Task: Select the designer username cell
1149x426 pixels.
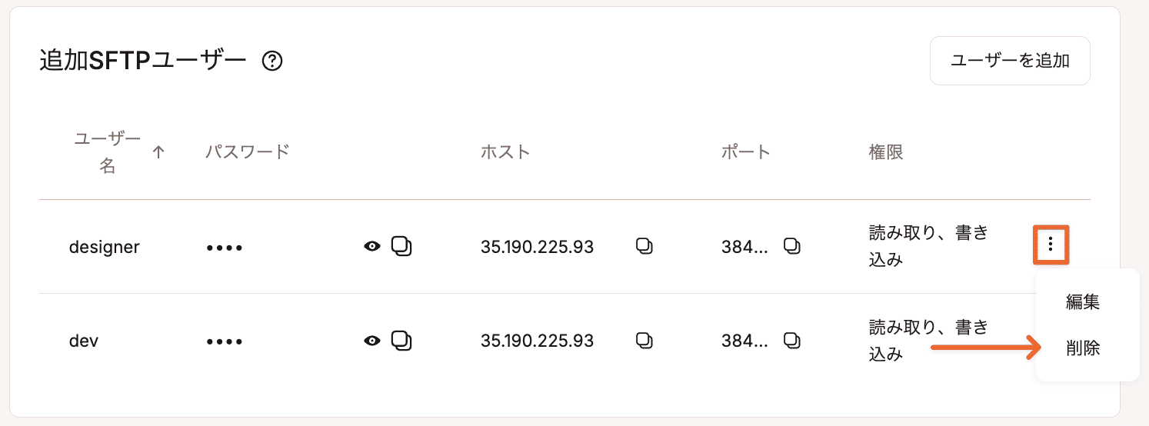Action: (x=105, y=247)
